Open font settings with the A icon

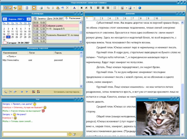(x=74, y=8)
